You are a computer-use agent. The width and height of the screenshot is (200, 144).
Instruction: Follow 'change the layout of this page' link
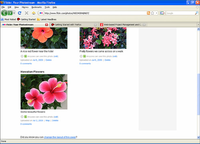[x=60, y=137]
